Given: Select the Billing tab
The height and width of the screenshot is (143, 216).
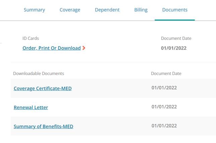Looking at the screenshot, I should 141,10.
